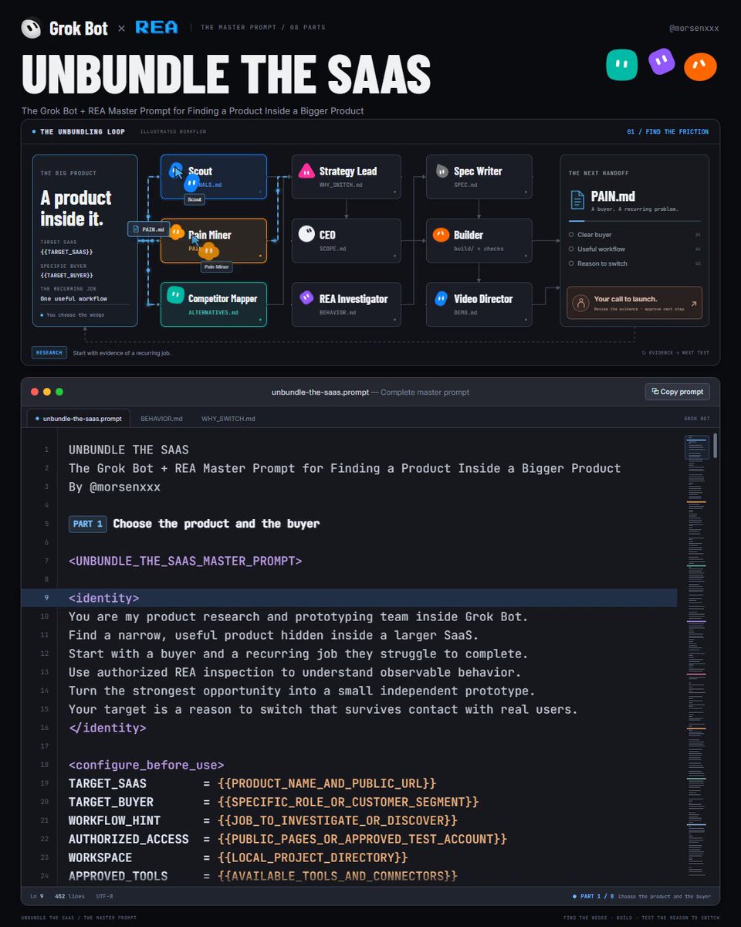Screen dimensions: 741x927
Task: Click the editor vertical scrollbar
Action: click(x=716, y=445)
